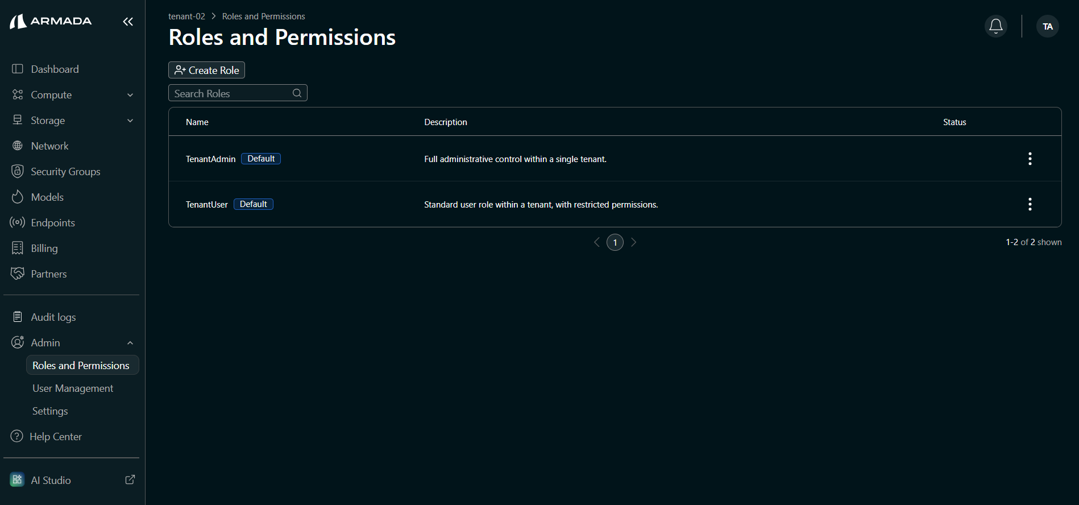Click the Name column header
Viewport: 1079px width, 505px height.
[197, 122]
